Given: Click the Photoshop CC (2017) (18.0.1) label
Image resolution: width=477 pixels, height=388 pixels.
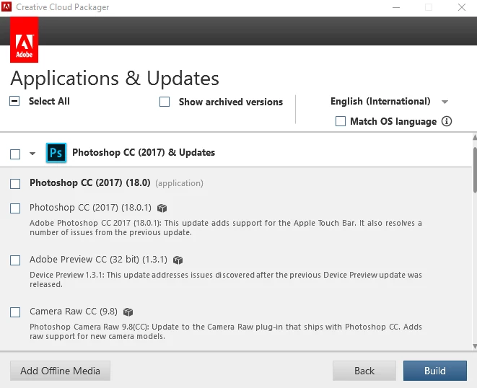Looking at the screenshot, I should pos(90,208).
